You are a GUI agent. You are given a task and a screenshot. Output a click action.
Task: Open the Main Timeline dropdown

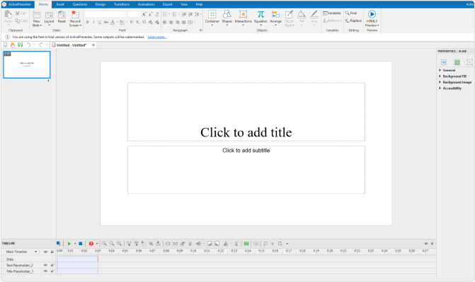point(35,252)
